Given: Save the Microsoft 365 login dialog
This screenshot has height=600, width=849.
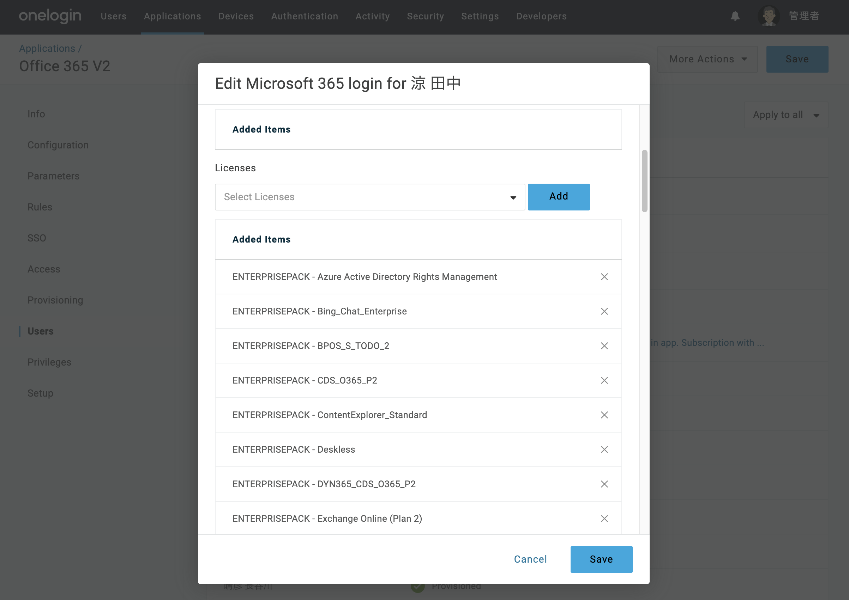Looking at the screenshot, I should (601, 559).
